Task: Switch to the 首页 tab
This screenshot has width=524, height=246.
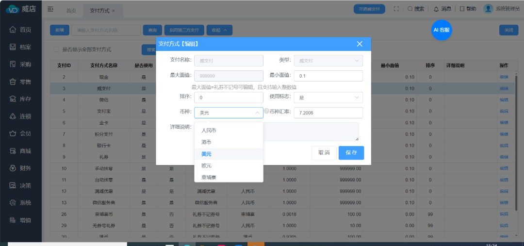Action: point(71,11)
